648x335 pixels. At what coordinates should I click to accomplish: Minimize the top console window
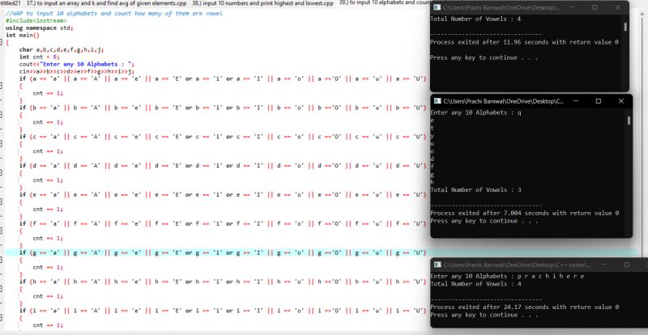click(572, 7)
